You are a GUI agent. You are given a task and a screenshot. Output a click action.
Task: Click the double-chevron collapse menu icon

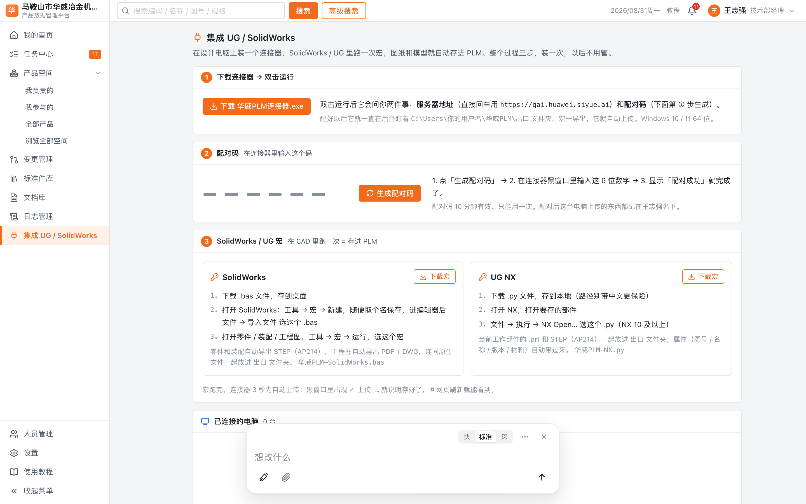point(14,491)
